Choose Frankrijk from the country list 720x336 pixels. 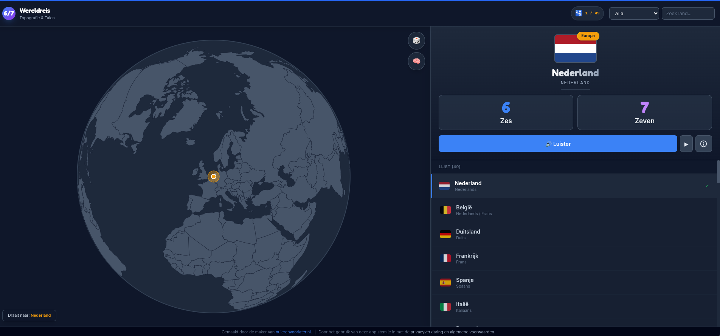pyautogui.click(x=467, y=258)
